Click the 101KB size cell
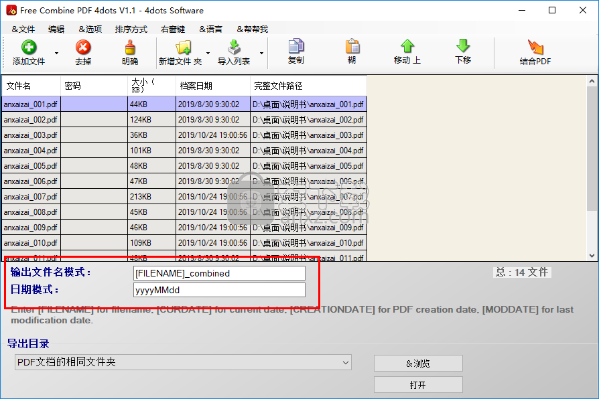Screen dimensions: 599x399 tap(151, 151)
